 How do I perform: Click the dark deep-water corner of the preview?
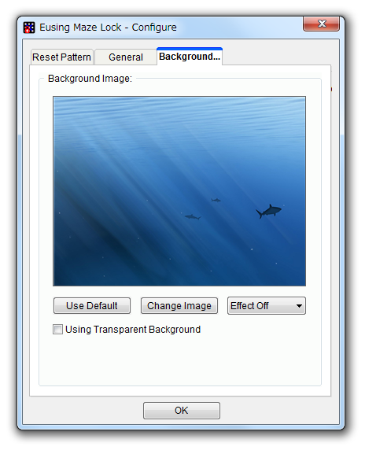(x=75, y=267)
